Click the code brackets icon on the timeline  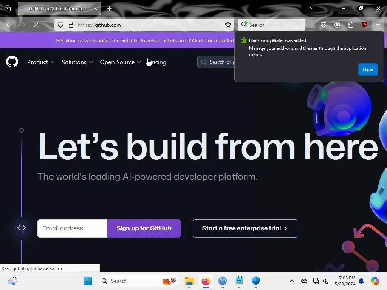pos(22,228)
